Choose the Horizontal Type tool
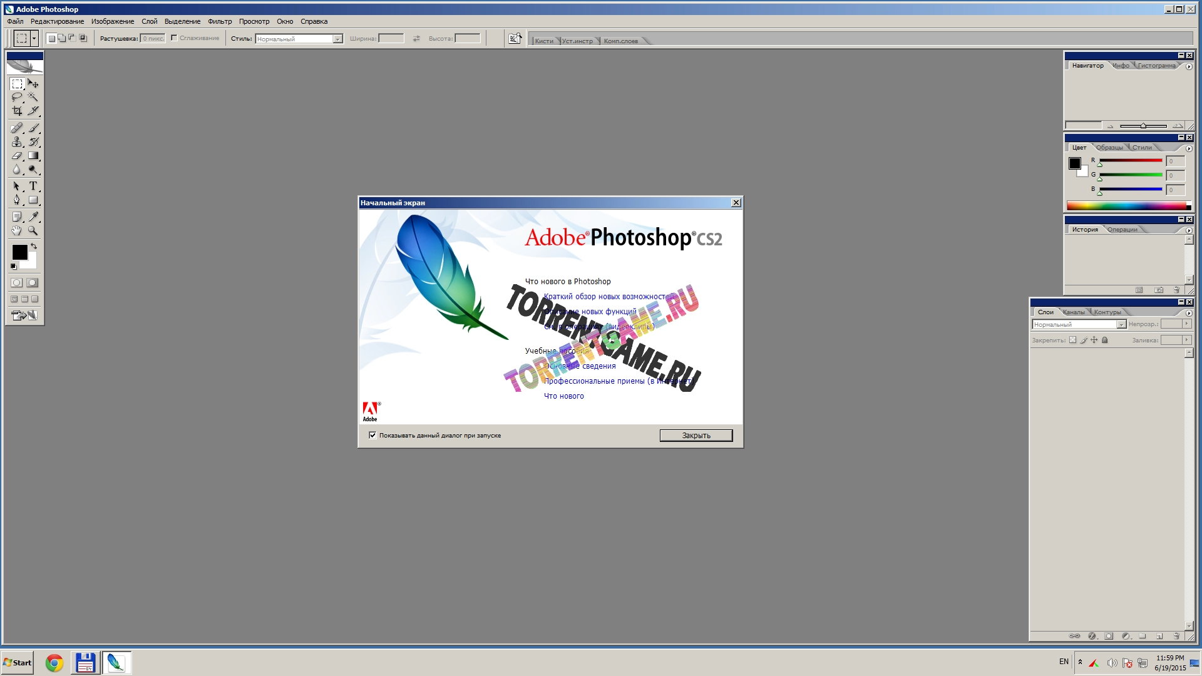The image size is (1202, 676). 33,186
